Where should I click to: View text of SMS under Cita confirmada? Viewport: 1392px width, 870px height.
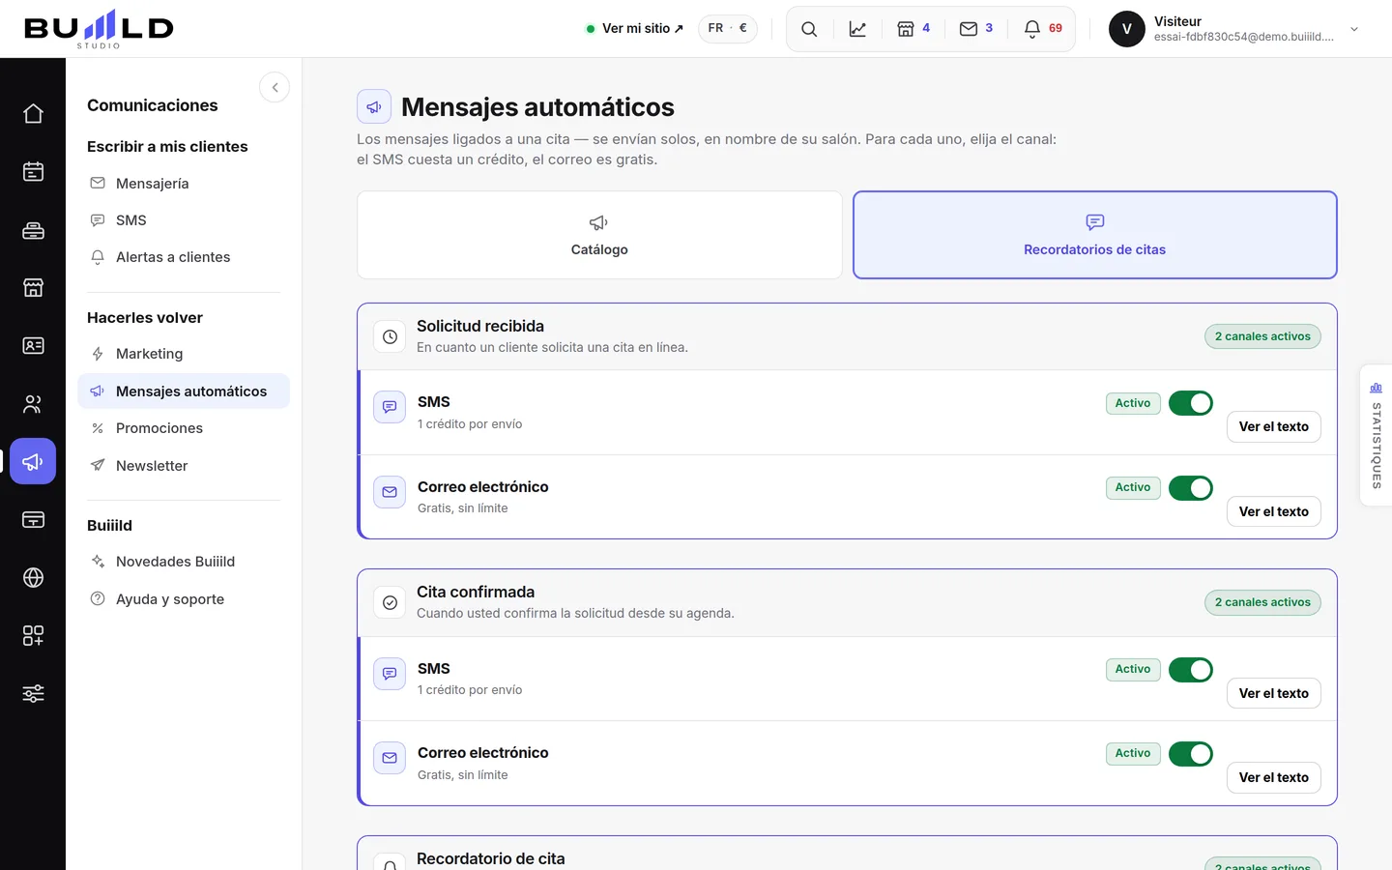pyautogui.click(x=1274, y=693)
